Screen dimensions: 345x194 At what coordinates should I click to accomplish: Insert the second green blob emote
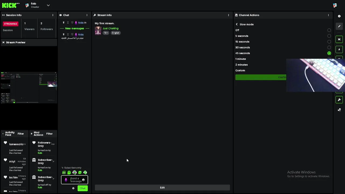coord(69,172)
